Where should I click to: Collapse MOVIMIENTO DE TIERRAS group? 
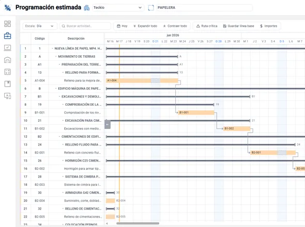click(x=56, y=57)
